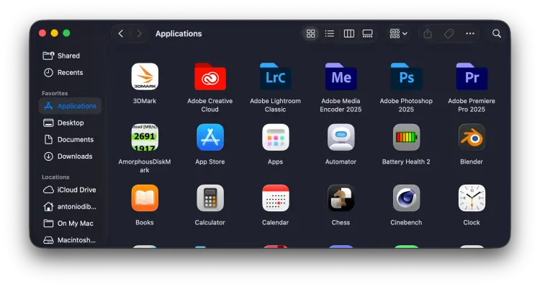Screen dimensions: 540x287
Task: Switch to gallery view
Action: click(x=367, y=33)
